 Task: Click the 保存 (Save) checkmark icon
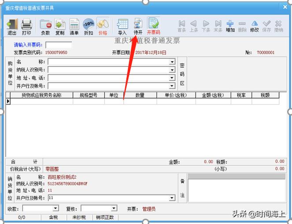click(x=266, y=26)
